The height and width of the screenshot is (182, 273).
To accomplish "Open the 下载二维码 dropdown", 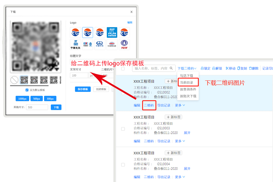I will tap(187, 69).
